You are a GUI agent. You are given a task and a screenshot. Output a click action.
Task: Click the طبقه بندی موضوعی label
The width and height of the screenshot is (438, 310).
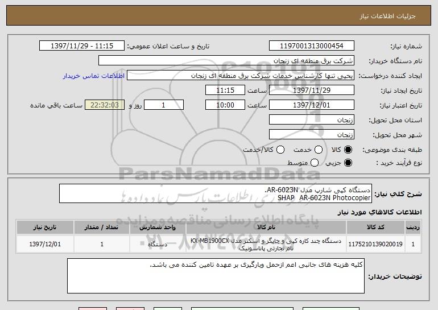(392, 150)
